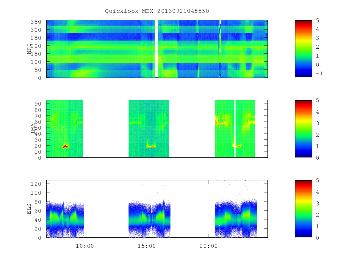The image size is (357, 267).
Task: Click the IMA panel colorbar
Action: [x=303, y=128]
